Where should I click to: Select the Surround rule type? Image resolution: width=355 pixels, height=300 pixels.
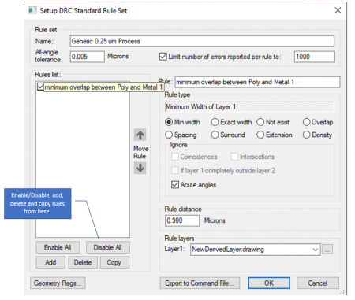(215, 135)
